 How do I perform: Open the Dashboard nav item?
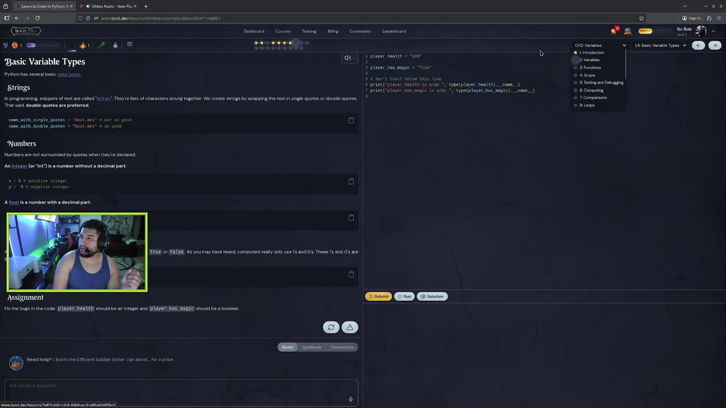coord(254,31)
